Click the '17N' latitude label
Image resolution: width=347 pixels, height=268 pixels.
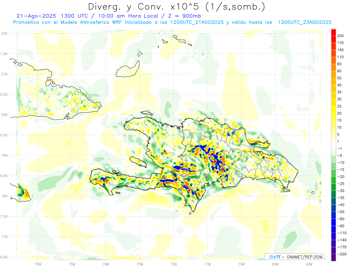click(4, 237)
